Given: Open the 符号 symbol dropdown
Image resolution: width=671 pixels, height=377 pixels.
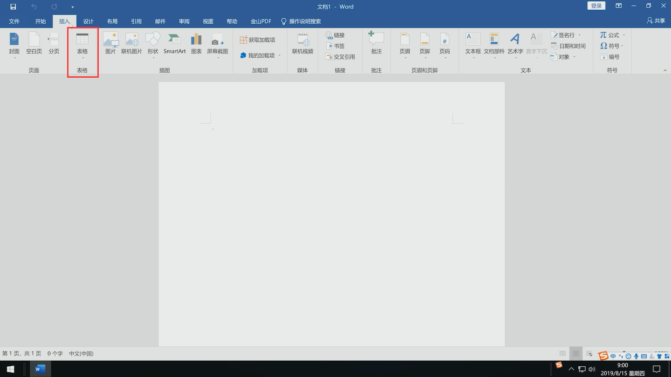Looking at the screenshot, I should (612, 46).
